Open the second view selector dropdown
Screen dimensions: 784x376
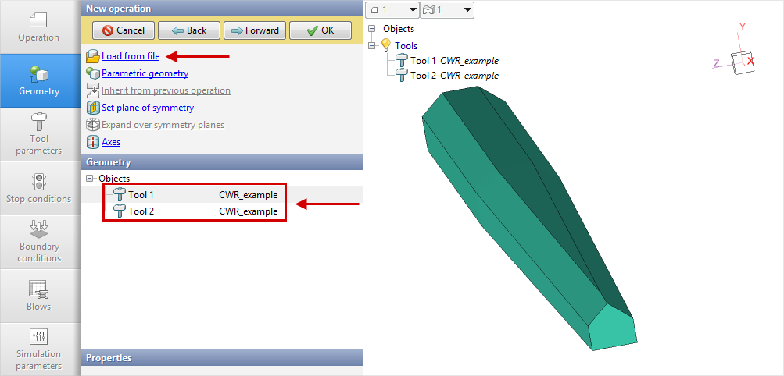[x=447, y=9]
